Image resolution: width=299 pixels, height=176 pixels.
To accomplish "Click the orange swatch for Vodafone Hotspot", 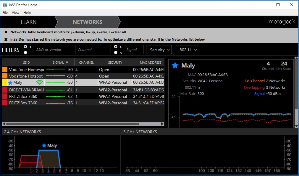I will pyautogui.click(x=5, y=76).
